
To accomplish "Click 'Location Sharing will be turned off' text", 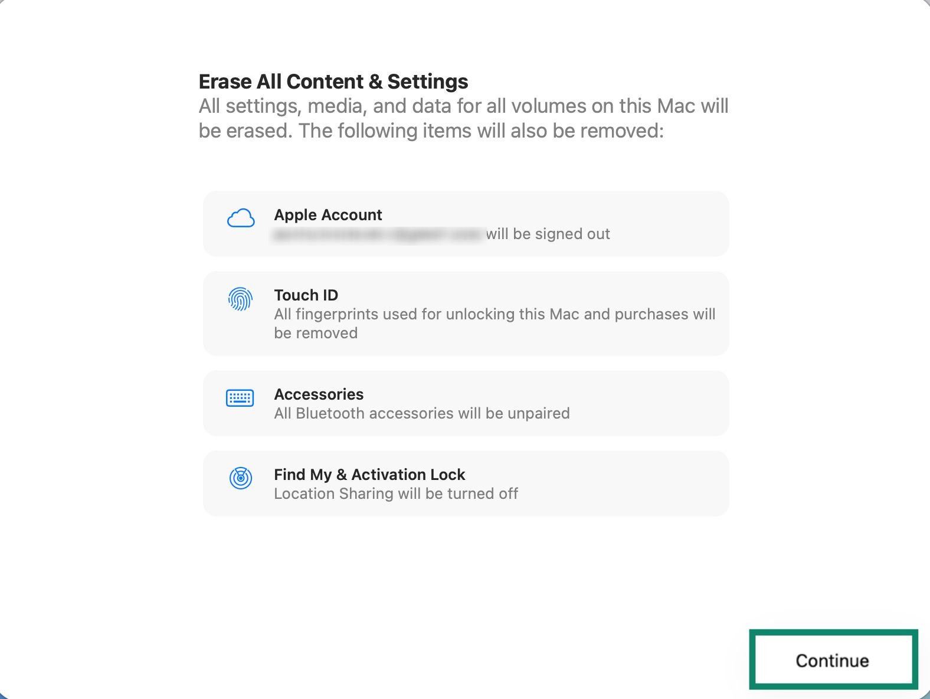I will click(x=396, y=494).
